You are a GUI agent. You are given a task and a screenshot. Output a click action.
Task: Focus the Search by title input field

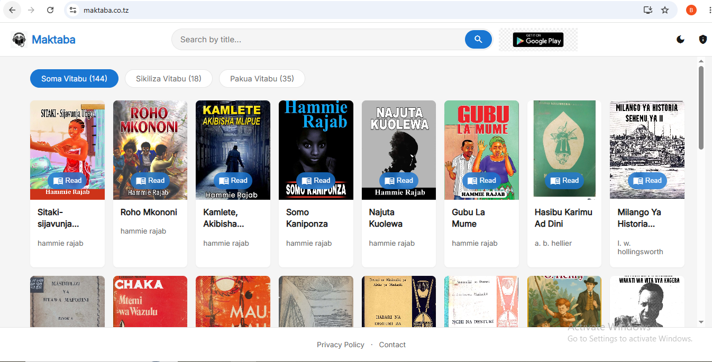(318, 40)
